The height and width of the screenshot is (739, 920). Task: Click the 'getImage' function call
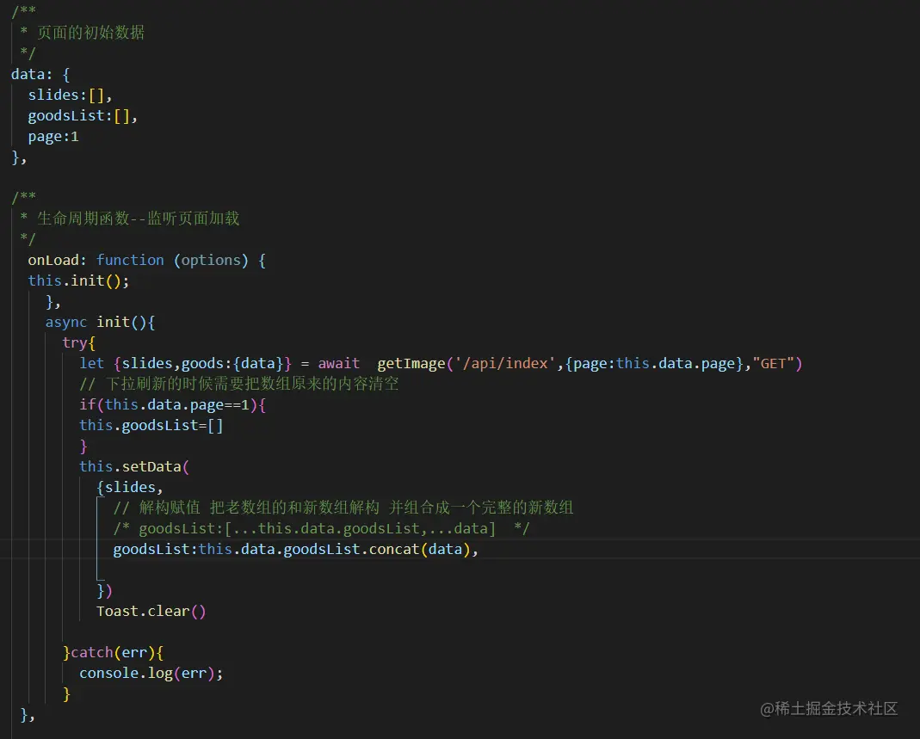click(411, 364)
